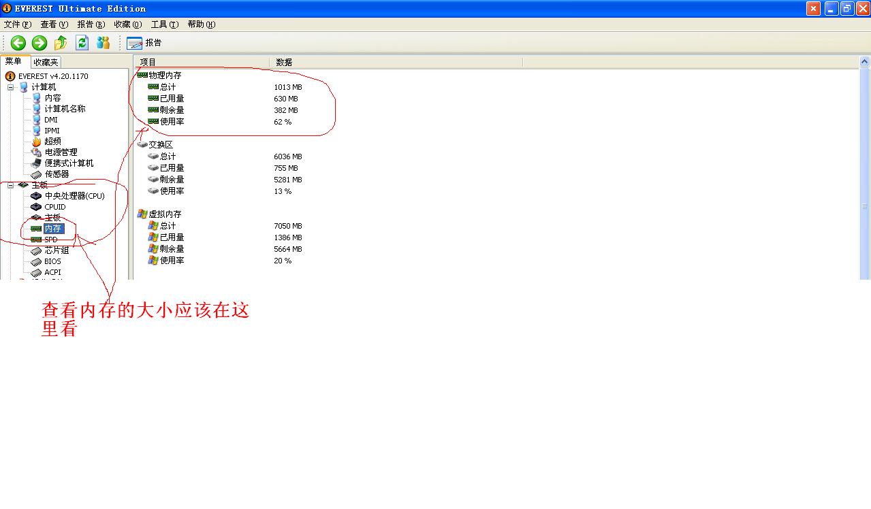871x509 pixels.
Task: Open the 查看(V) menu
Action: click(x=54, y=24)
